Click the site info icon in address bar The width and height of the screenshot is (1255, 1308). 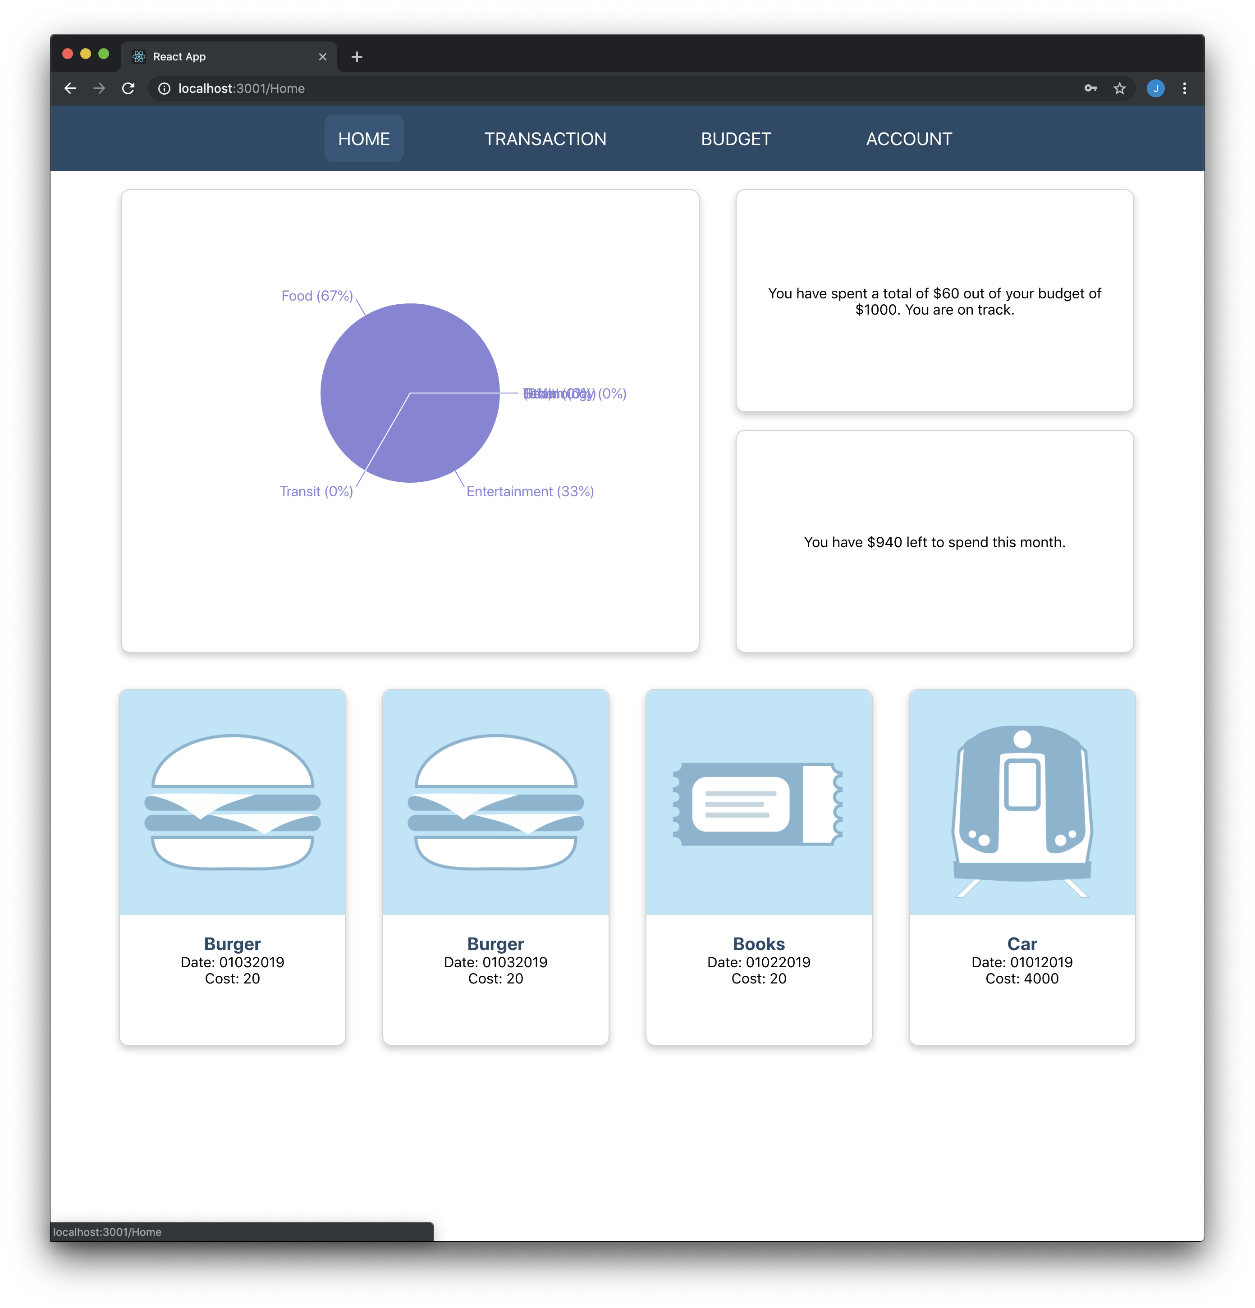(164, 88)
